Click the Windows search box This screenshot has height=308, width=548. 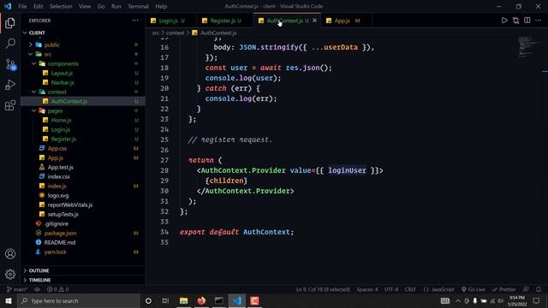[x=79, y=300]
